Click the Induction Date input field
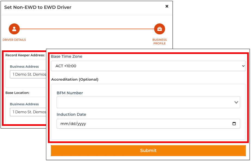 (x=148, y=124)
